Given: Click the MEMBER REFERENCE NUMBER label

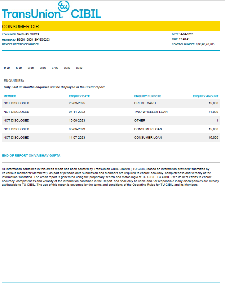Looking at the screenshot, I should click(21, 44).
